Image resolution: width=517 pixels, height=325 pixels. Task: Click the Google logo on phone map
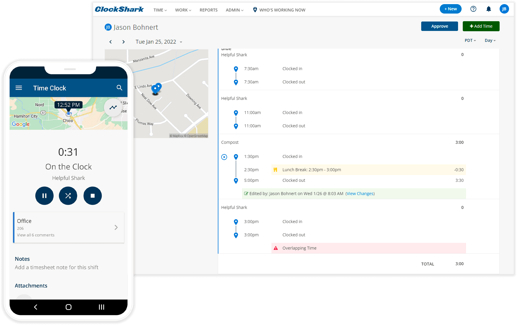[x=21, y=124]
